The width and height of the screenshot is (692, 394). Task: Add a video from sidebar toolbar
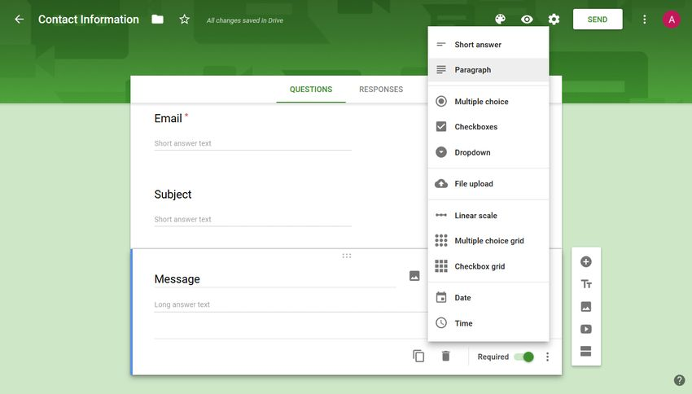tap(585, 330)
